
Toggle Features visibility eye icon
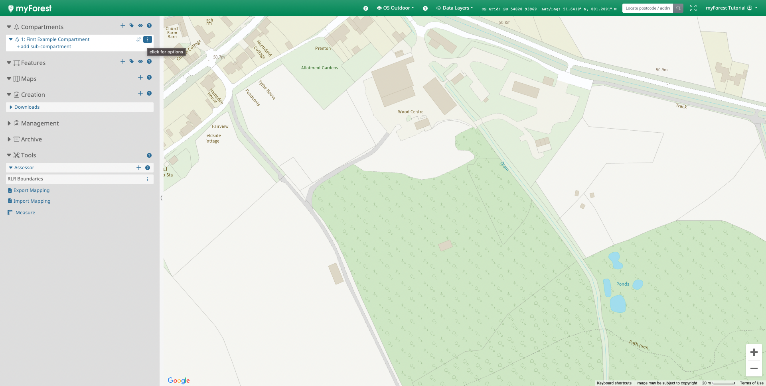pyautogui.click(x=140, y=62)
